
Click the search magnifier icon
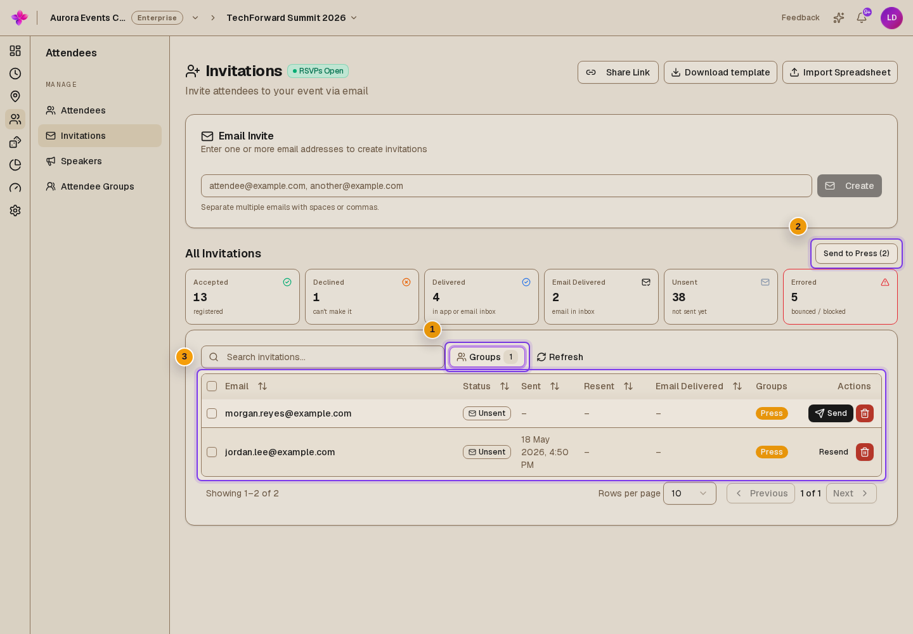(214, 357)
